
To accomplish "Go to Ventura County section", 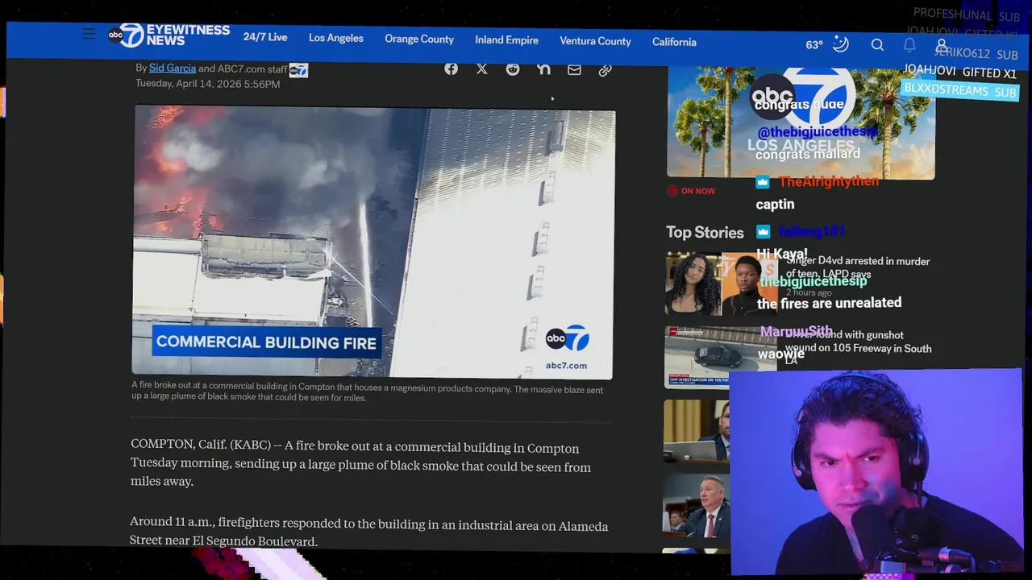I will pyautogui.click(x=595, y=41).
